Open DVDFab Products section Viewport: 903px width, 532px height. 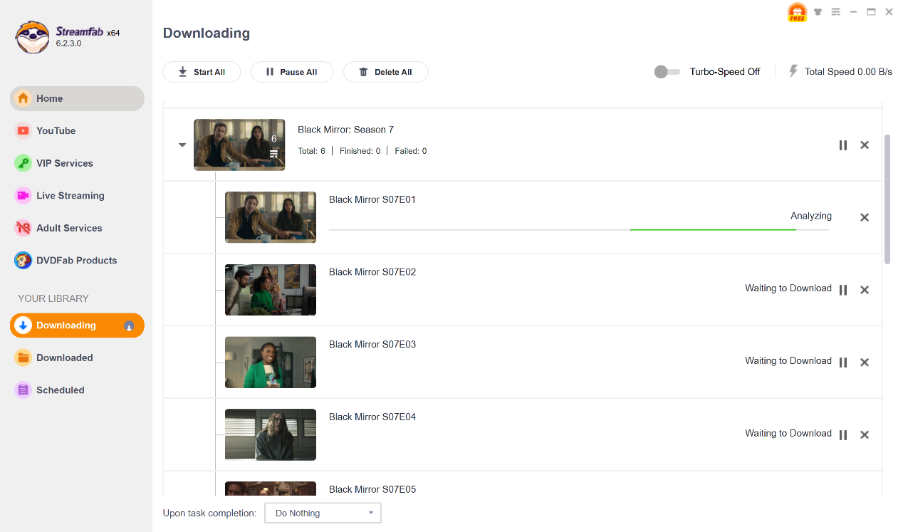coord(77,261)
